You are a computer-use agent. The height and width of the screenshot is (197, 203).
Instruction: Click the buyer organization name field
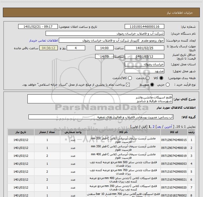pyautogui.click(x=105, y=33)
